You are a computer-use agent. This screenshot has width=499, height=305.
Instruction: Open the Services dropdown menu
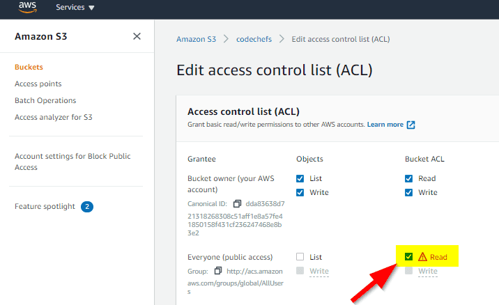tap(75, 8)
